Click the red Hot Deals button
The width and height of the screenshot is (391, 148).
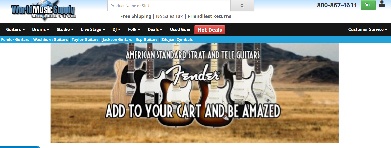210,30
